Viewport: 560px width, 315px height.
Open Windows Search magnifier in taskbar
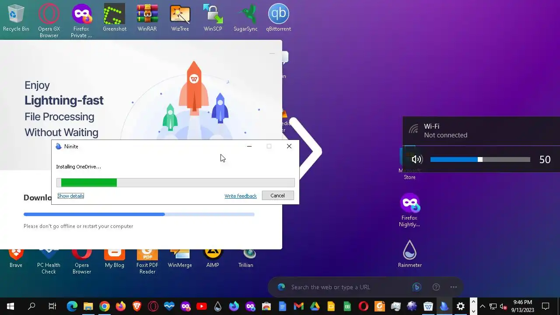31,306
